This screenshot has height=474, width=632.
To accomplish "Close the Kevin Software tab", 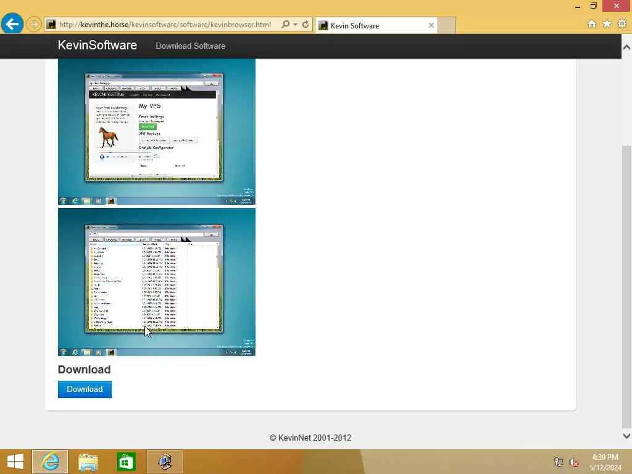I will 431,25.
